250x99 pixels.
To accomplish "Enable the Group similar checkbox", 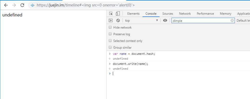I will (x=110, y=47).
